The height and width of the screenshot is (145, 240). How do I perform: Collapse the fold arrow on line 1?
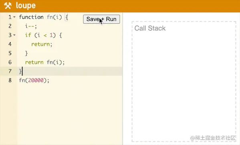pyautogui.click(x=14, y=17)
